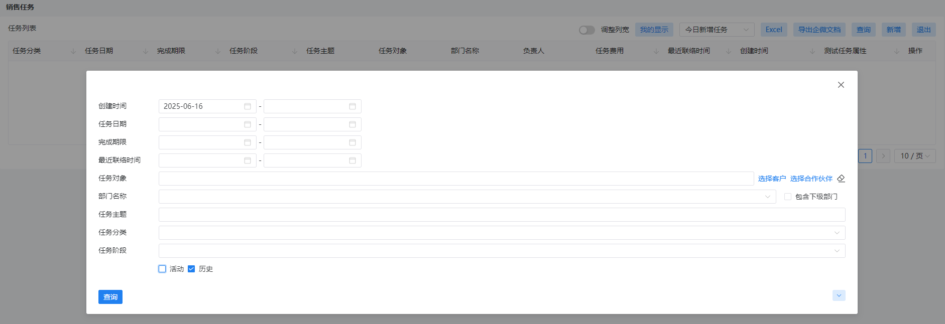Click the 负责人 column header
This screenshot has height=324, width=945.
point(534,51)
